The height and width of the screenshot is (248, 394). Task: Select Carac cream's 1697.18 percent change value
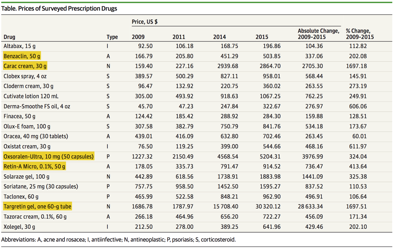tap(356, 66)
